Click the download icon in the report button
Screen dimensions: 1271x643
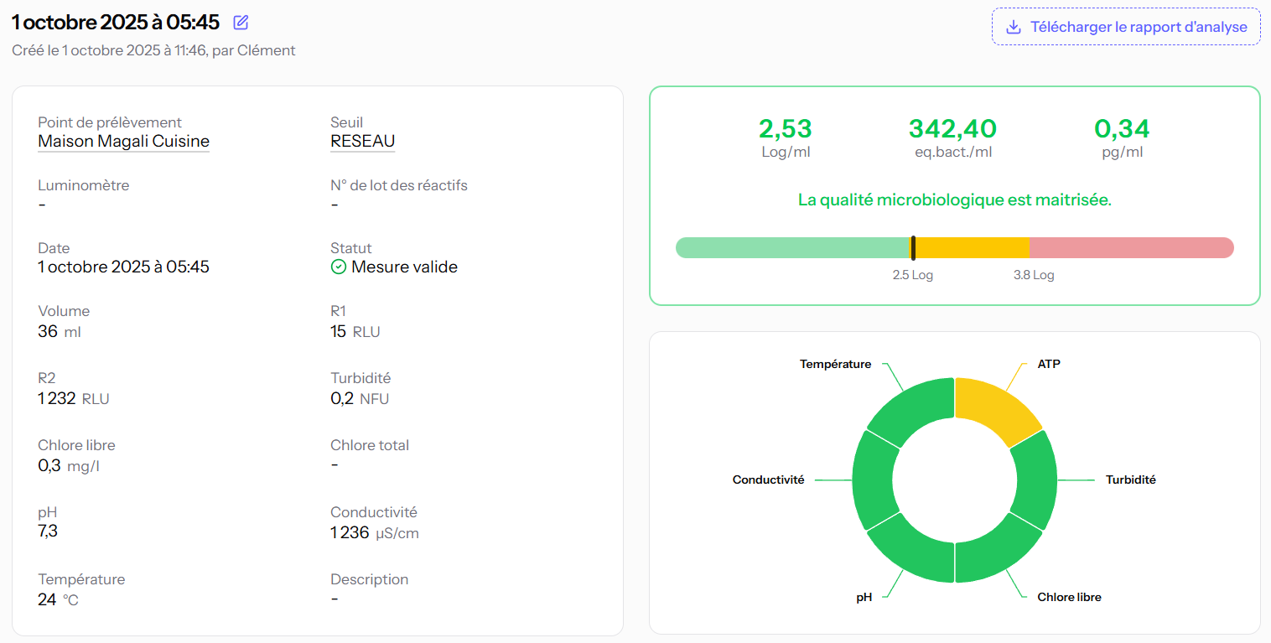(x=1013, y=27)
